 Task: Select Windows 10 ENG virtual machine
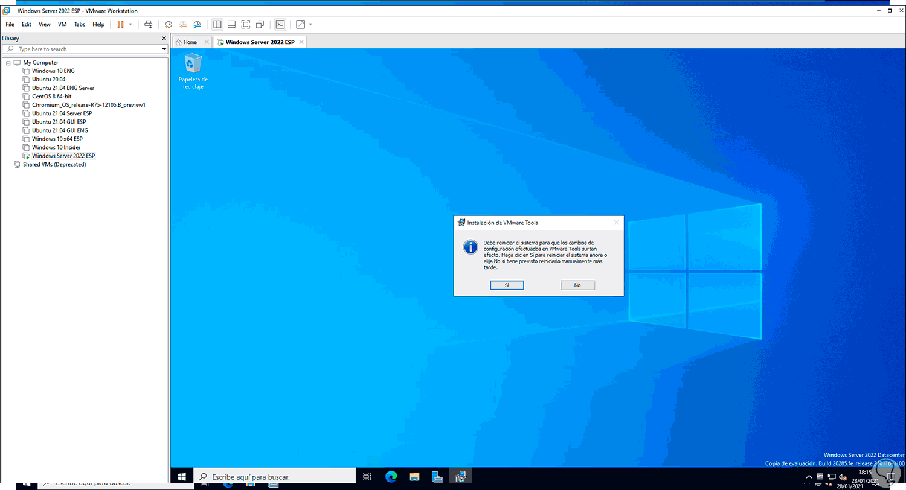(53, 71)
